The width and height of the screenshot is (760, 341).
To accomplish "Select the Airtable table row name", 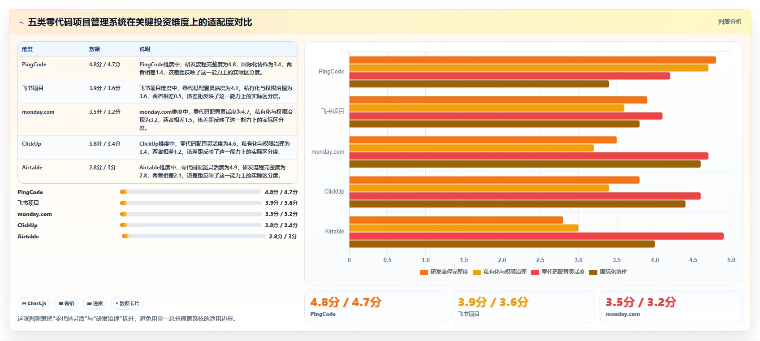I will (32, 168).
